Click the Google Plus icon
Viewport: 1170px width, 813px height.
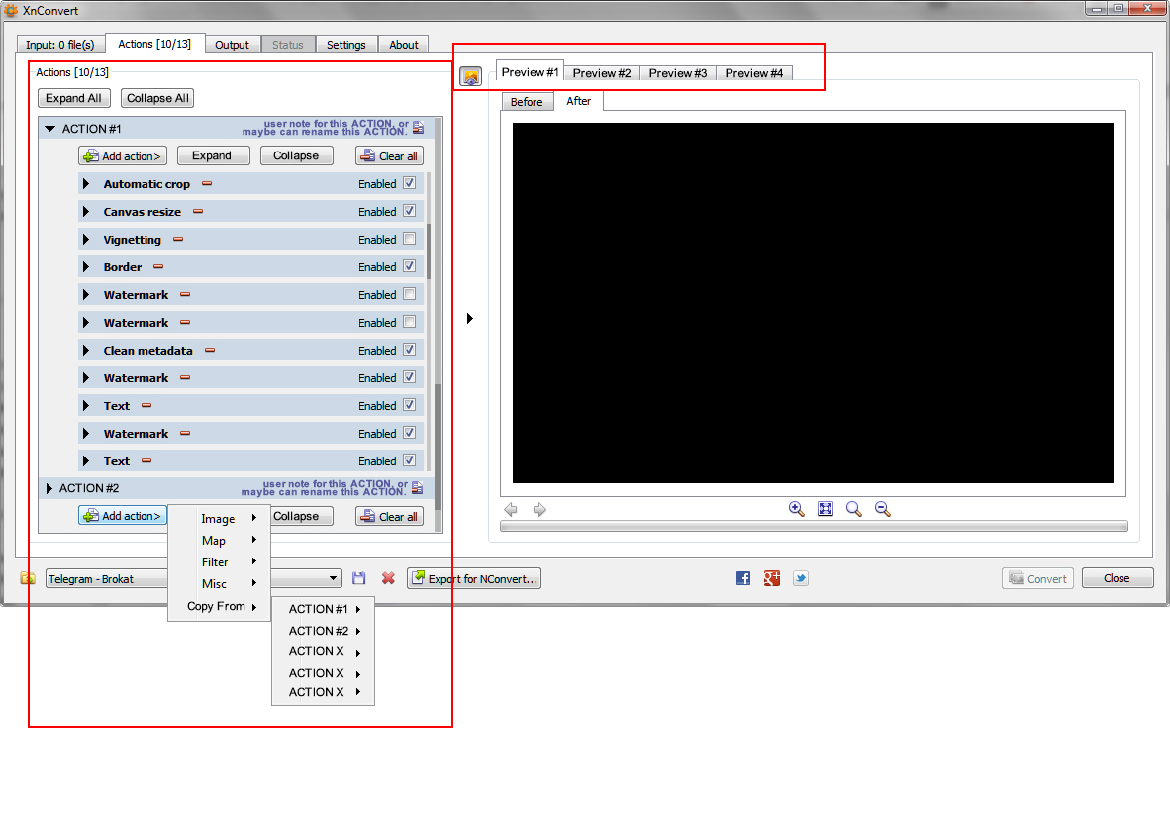[772, 578]
